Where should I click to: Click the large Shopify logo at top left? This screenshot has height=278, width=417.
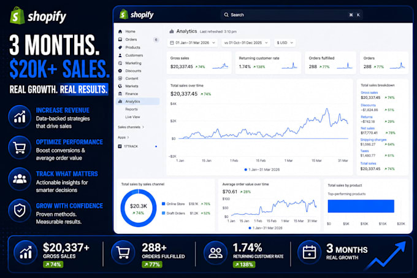38,16
